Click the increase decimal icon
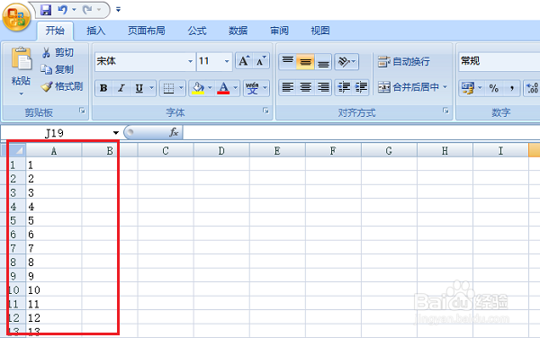 533,88
